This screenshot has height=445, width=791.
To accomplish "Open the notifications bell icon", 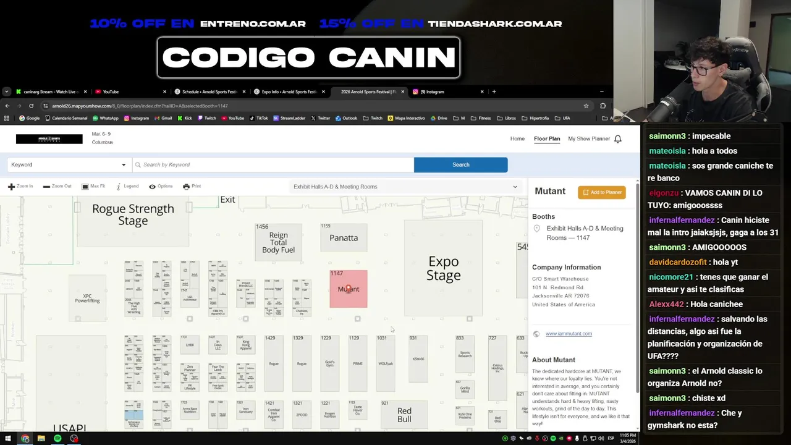I will 617,138.
